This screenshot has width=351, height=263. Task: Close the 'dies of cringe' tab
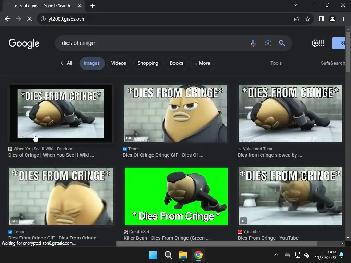coord(80,6)
